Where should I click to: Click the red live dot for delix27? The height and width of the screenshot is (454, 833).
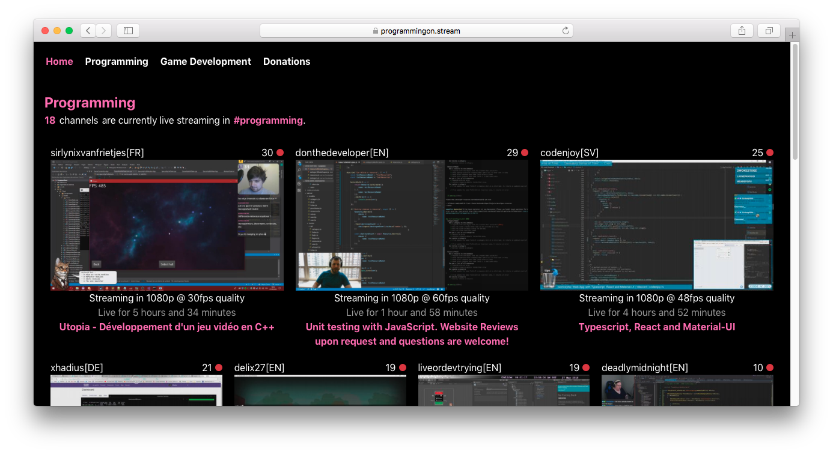point(403,368)
